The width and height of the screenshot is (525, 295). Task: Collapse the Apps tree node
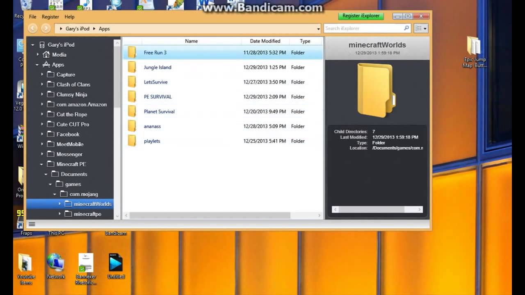[x=37, y=65]
